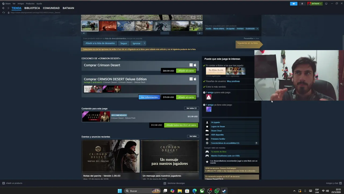
Task: Click the Seguir button
Action: point(124,43)
